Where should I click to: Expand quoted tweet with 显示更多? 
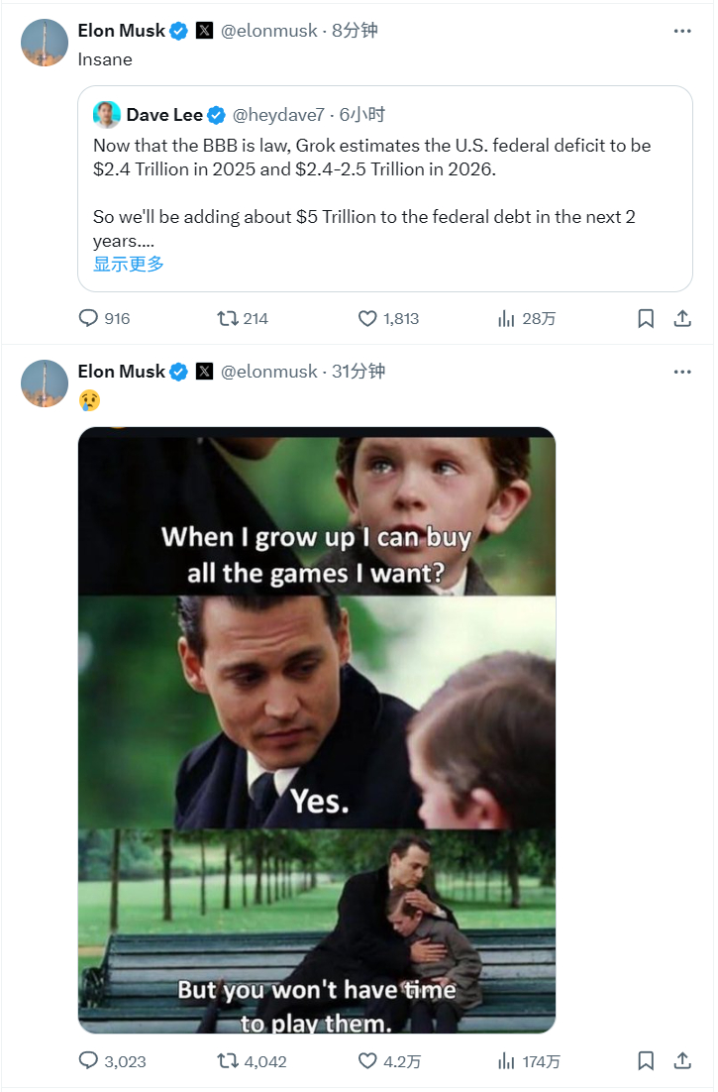click(129, 264)
